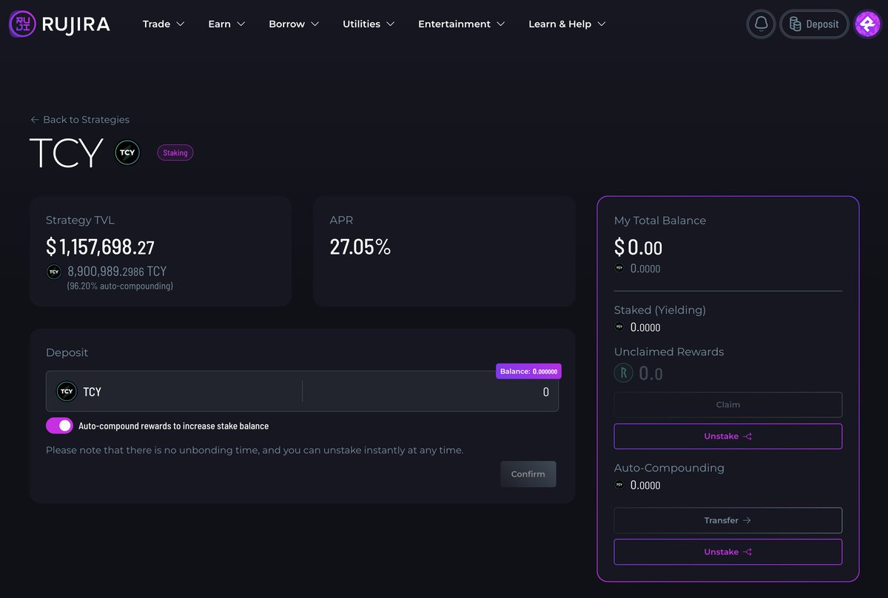Click the Strategy TVL label
Screen dimensions: 888x598
(80, 221)
